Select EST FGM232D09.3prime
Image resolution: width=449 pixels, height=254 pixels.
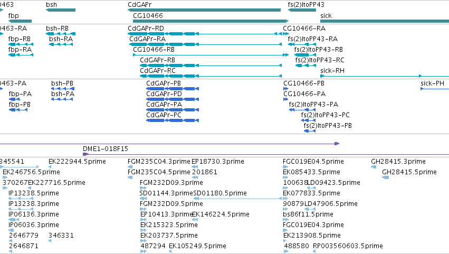(143, 188)
